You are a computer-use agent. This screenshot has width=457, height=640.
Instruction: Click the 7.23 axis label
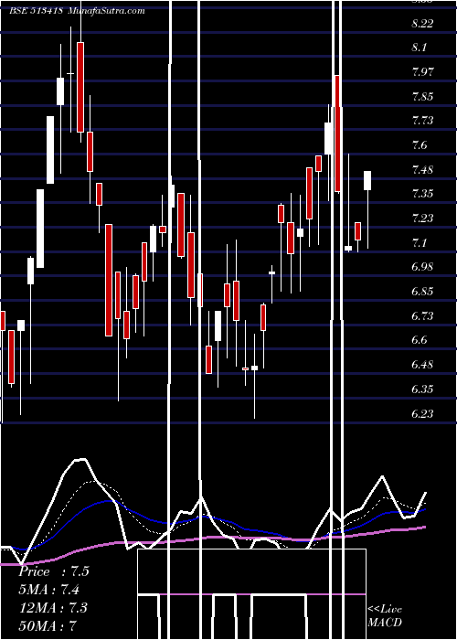(x=422, y=218)
